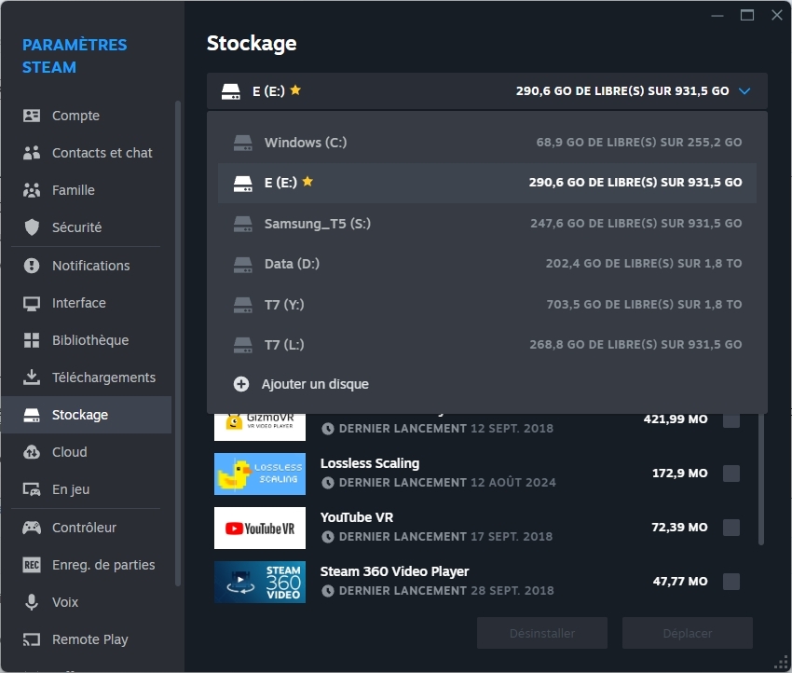Open the Bibliothèque settings section
Viewport: 792px width, 673px height.
point(89,340)
